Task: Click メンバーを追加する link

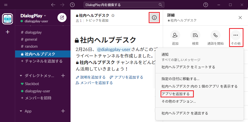Action: (94, 83)
